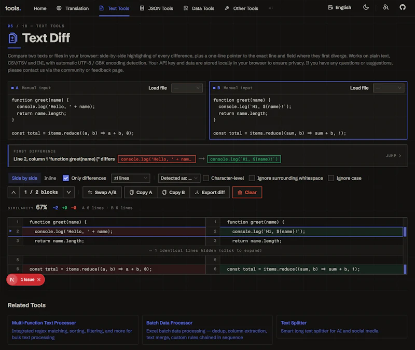
Task: Open the English language selector
Action: pyautogui.click(x=340, y=8)
